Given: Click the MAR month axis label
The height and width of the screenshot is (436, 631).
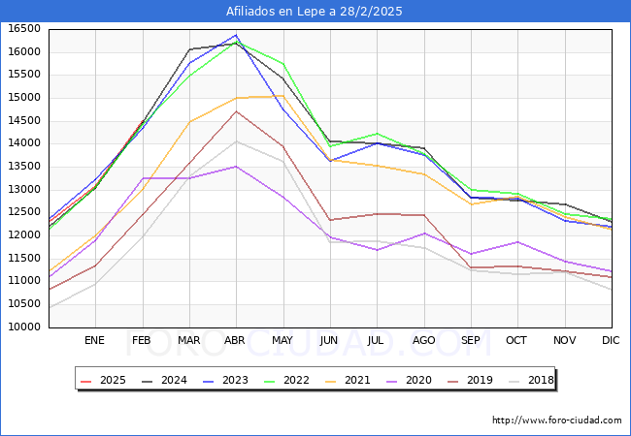Looking at the screenshot, I should (x=188, y=340).
